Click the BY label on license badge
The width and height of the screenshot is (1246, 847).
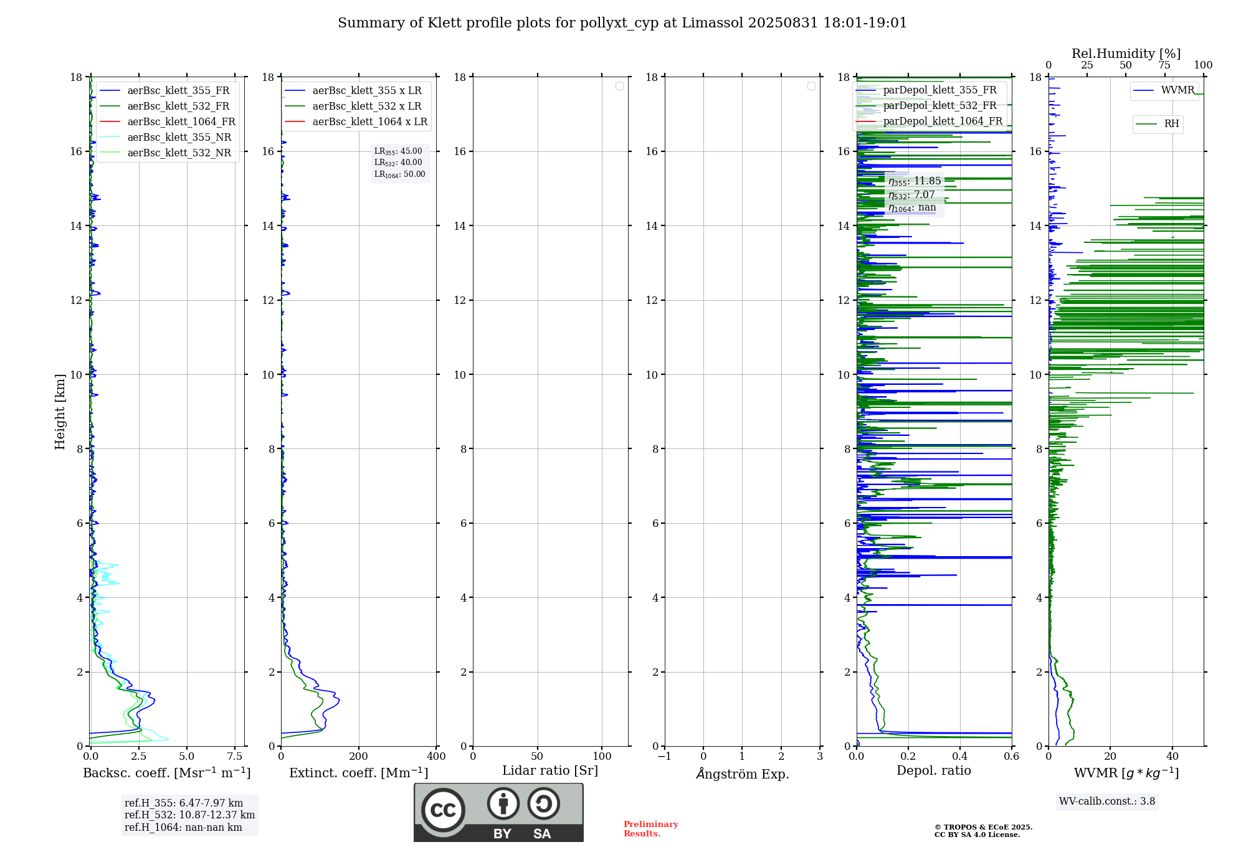502,834
